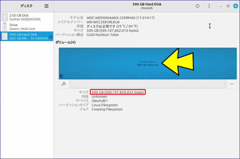Open the three-dot drive options menu
The image size is (240, 159).
click(x=209, y=6)
